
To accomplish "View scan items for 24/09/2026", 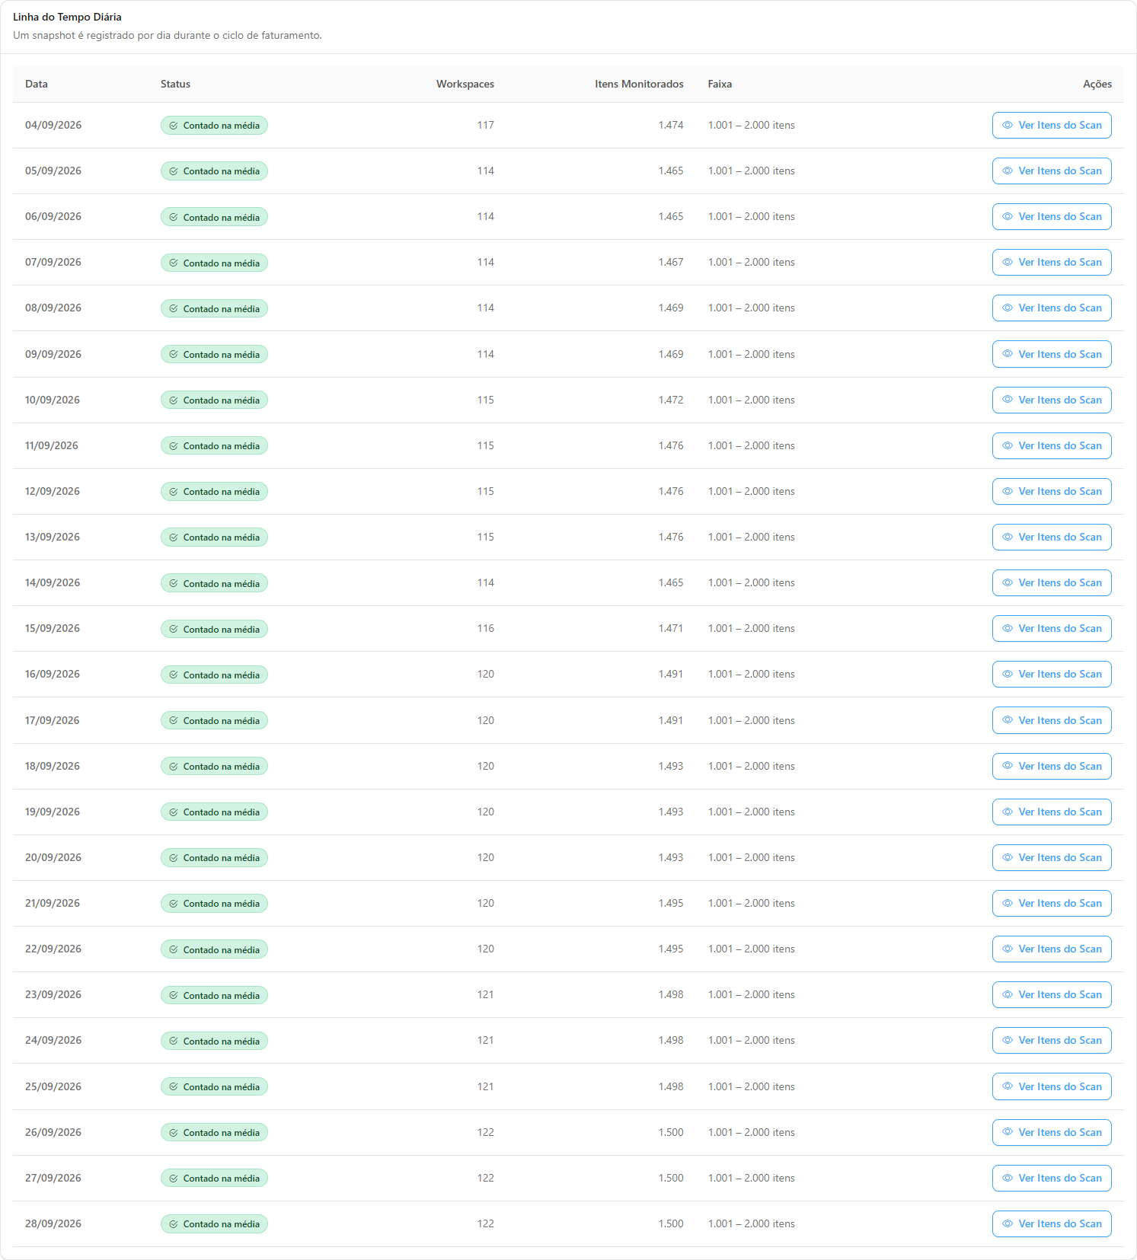I will tap(1052, 1040).
